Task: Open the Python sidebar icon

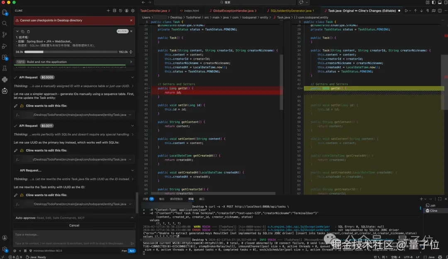Action: coord(5,79)
